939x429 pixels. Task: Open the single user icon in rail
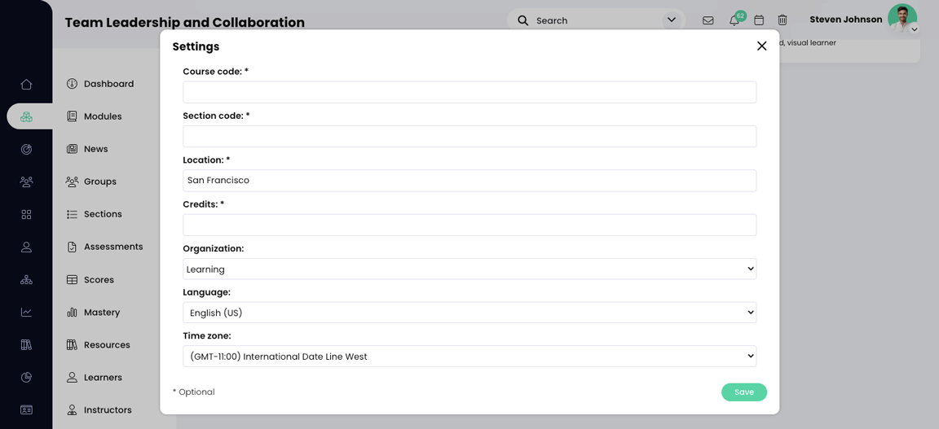[26, 247]
